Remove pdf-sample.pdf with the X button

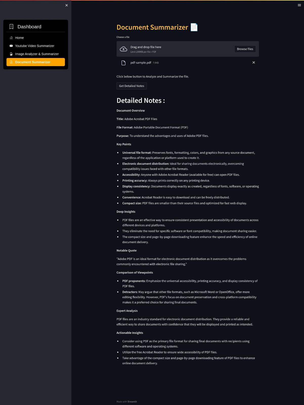pos(253,62)
